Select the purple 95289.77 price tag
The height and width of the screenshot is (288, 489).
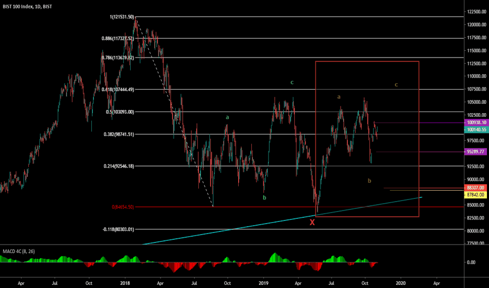pyautogui.click(x=476, y=152)
